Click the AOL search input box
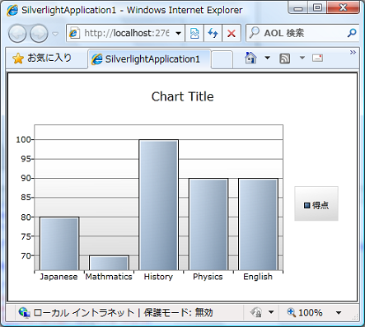365x327 pixels. tap(296, 33)
